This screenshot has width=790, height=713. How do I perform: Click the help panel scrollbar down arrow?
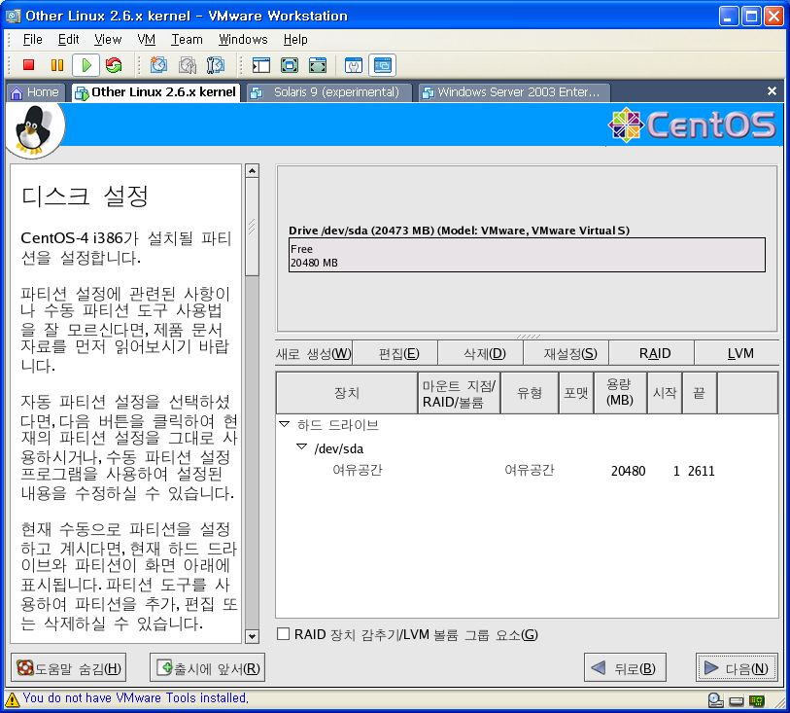[252, 636]
